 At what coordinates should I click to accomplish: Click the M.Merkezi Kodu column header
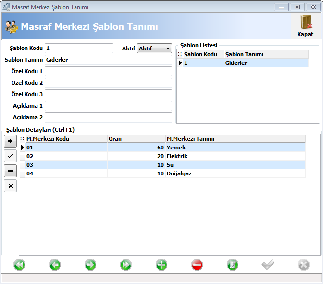pyautogui.click(x=66, y=139)
